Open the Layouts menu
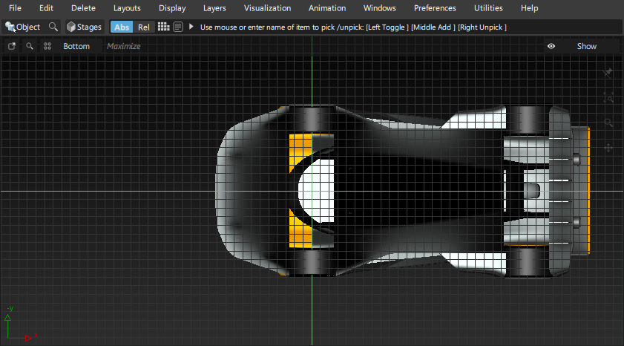The height and width of the screenshot is (346, 624). pyautogui.click(x=128, y=8)
